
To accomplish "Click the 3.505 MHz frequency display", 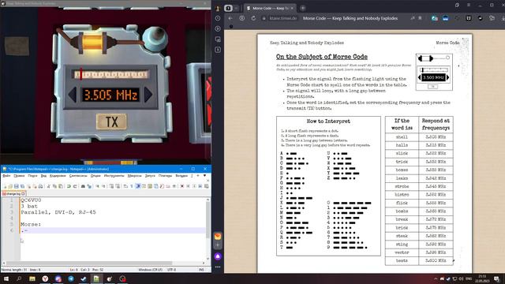I will tap(110, 95).
